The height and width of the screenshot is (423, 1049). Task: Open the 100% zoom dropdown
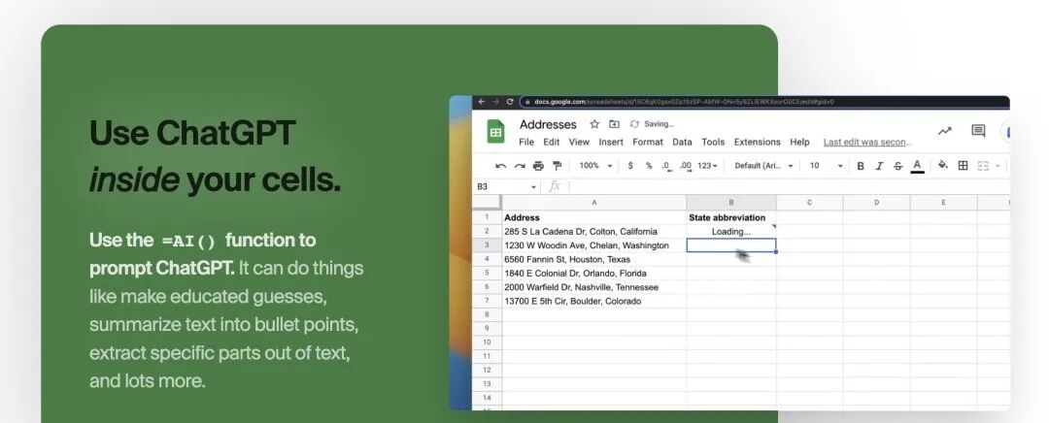click(x=595, y=166)
